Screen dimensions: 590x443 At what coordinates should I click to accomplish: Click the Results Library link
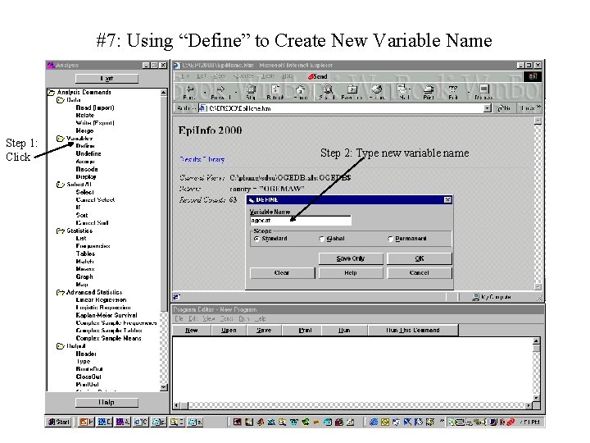[202, 159]
